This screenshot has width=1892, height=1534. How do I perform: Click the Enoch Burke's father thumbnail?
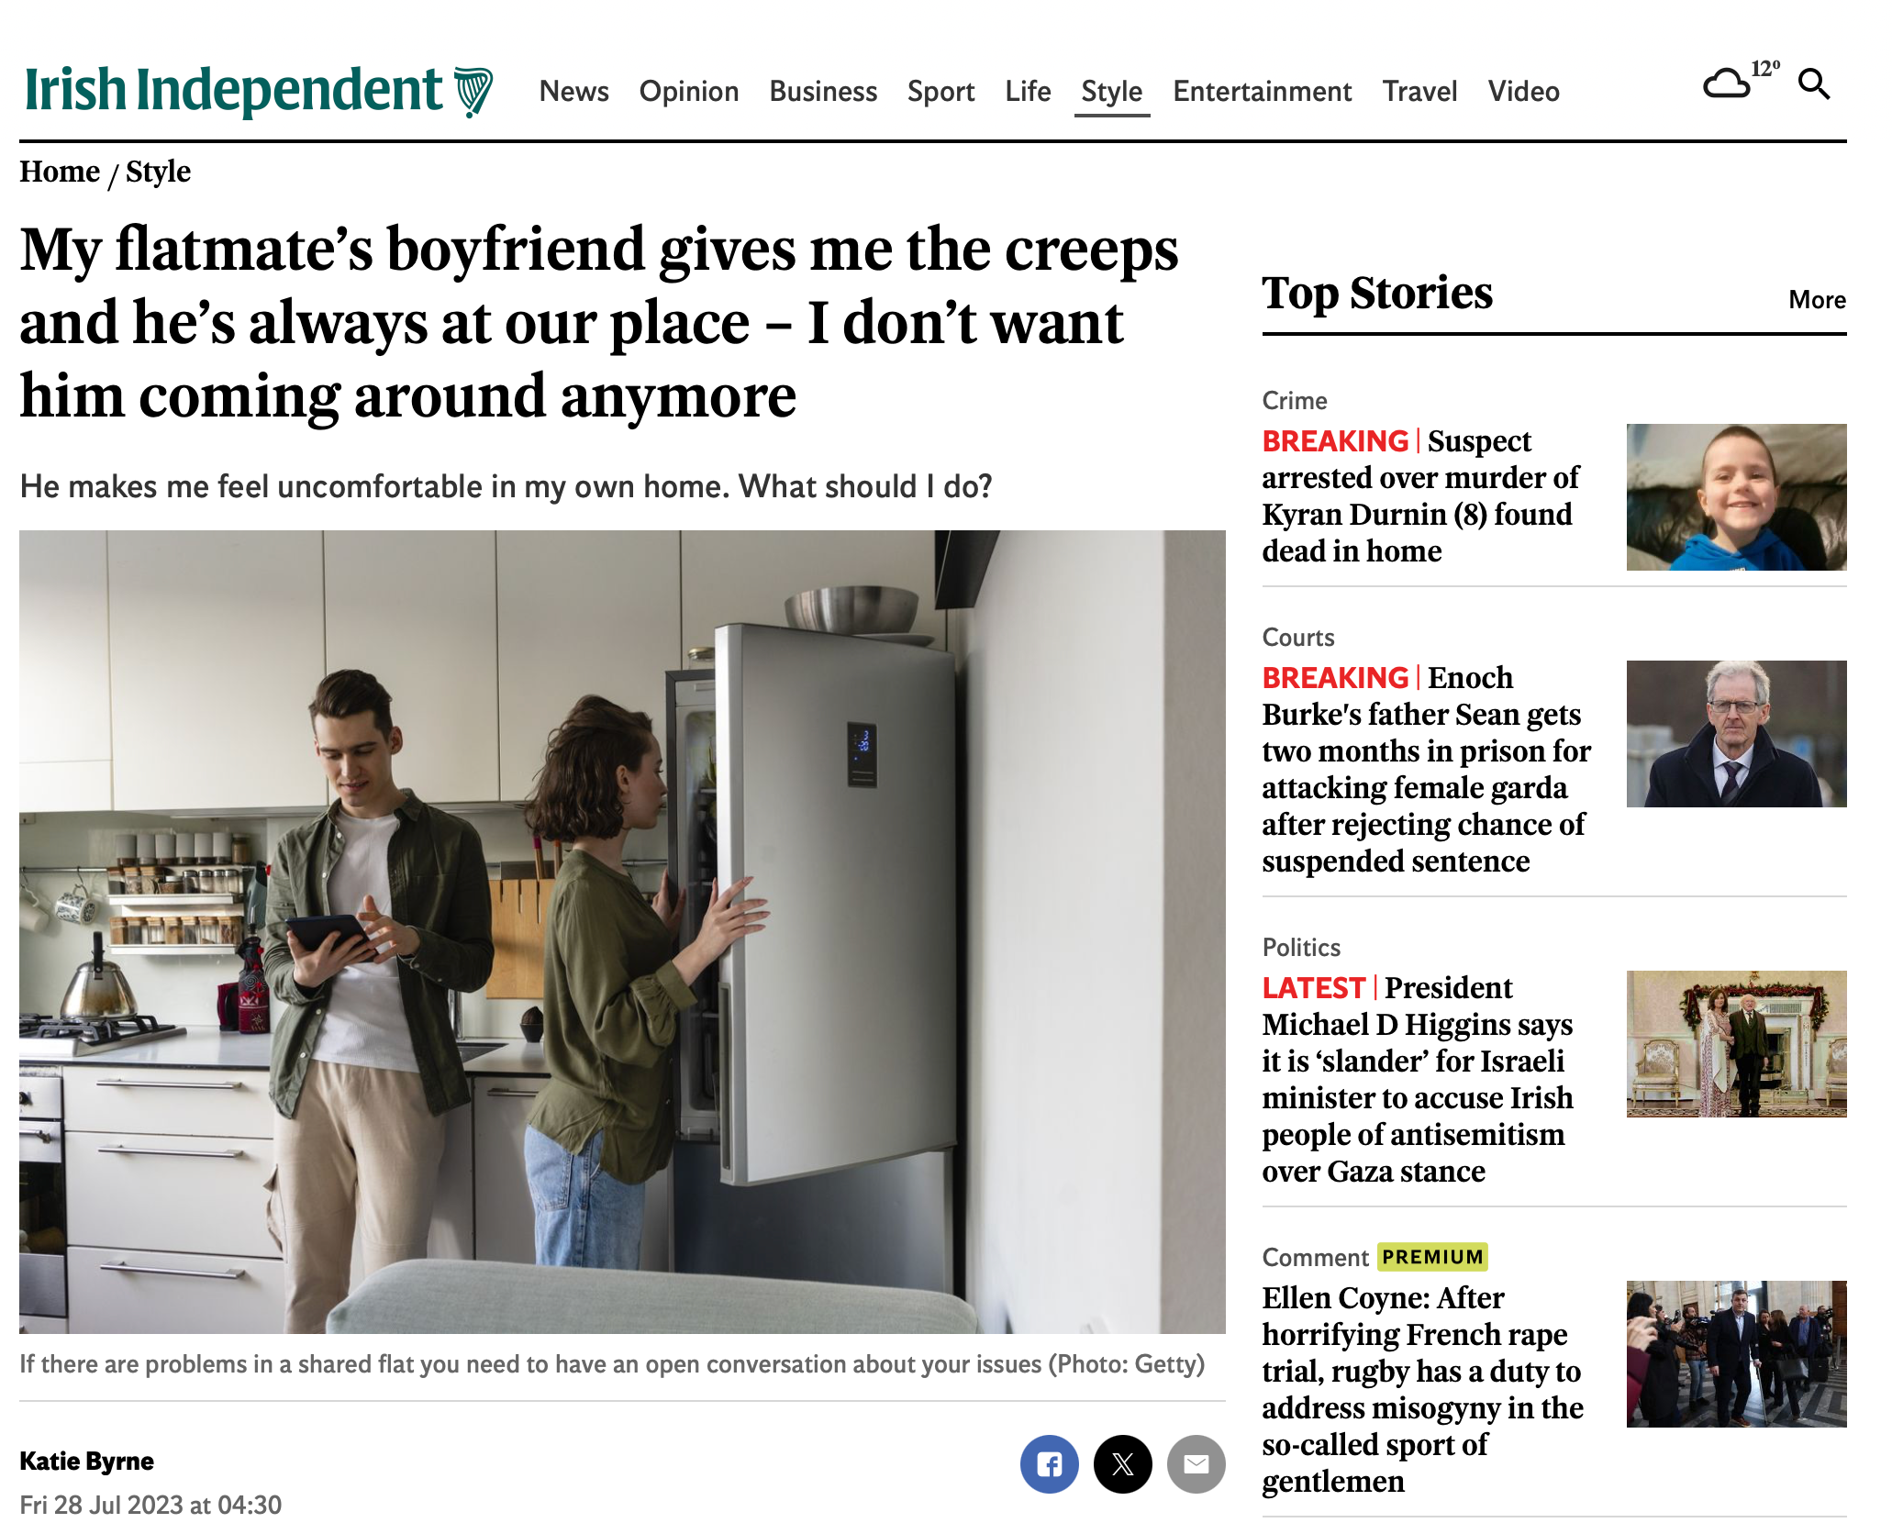(x=1736, y=734)
